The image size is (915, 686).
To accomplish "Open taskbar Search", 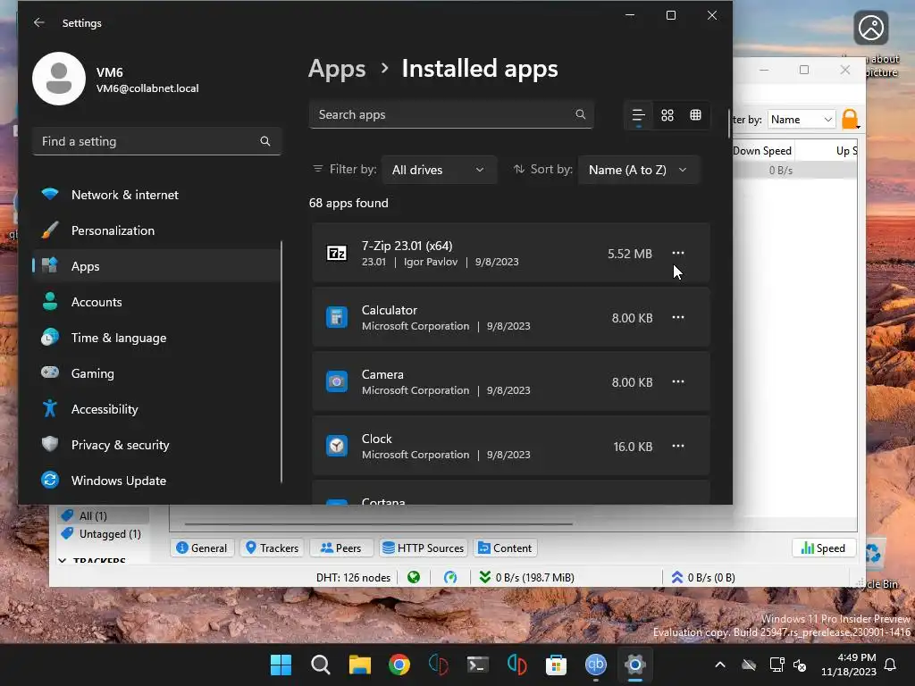I will [x=321, y=665].
